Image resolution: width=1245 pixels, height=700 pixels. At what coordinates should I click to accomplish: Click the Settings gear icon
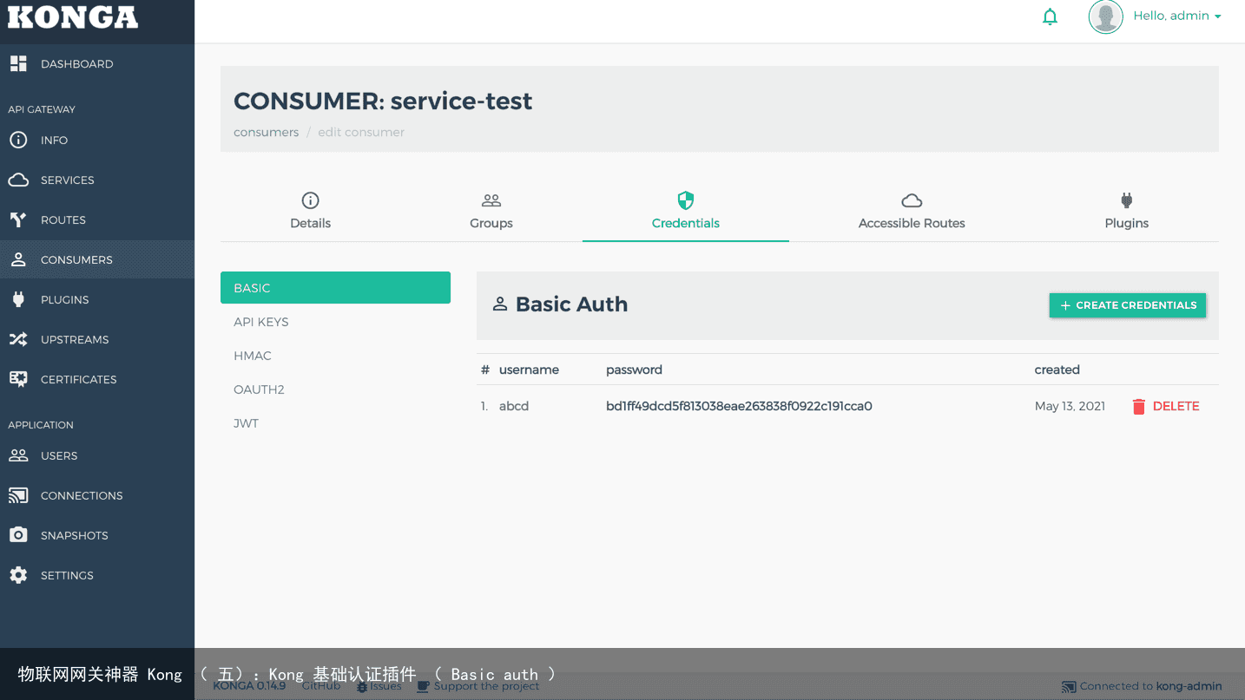click(x=18, y=575)
